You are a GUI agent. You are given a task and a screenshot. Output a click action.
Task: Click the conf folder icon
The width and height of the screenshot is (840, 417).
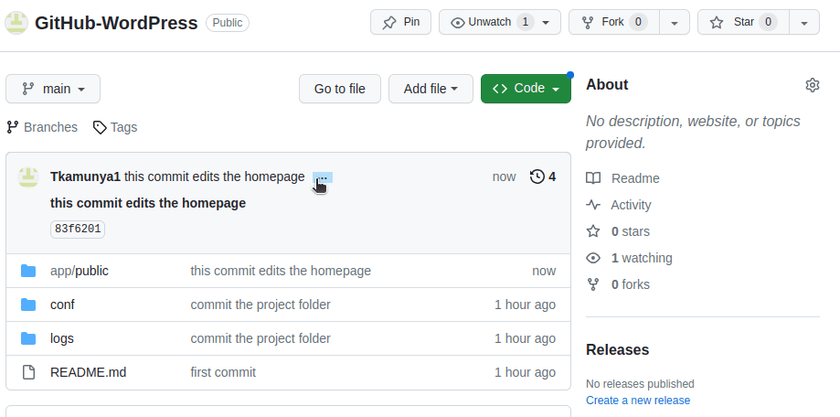[28, 305]
